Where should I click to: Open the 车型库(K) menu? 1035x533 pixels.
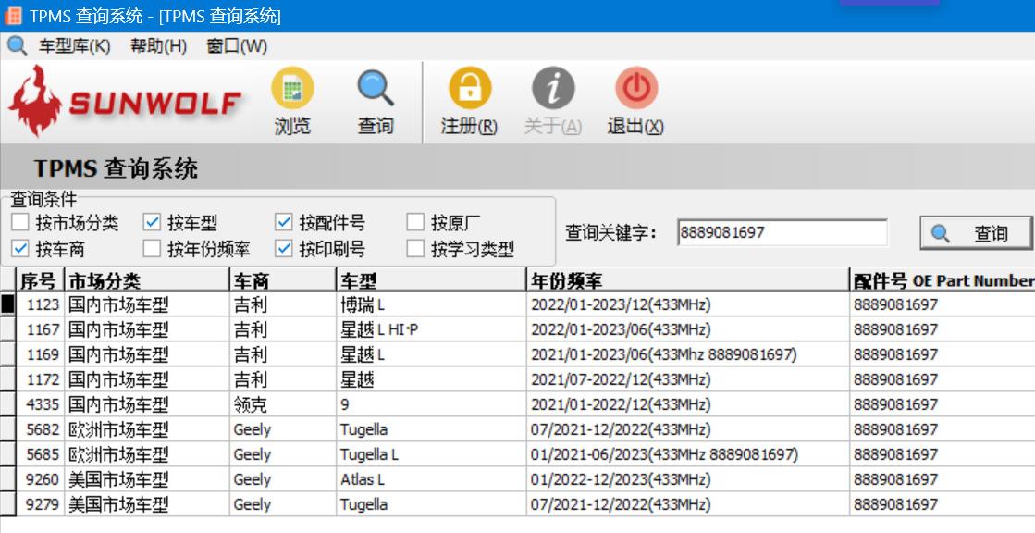[x=74, y=45]
